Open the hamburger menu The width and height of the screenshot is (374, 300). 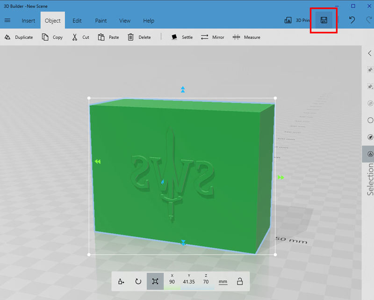7,21
